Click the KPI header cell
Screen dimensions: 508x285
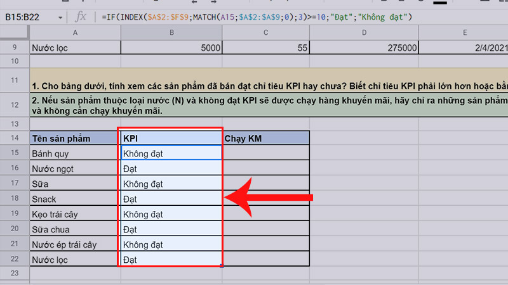[x=171, y=138]
